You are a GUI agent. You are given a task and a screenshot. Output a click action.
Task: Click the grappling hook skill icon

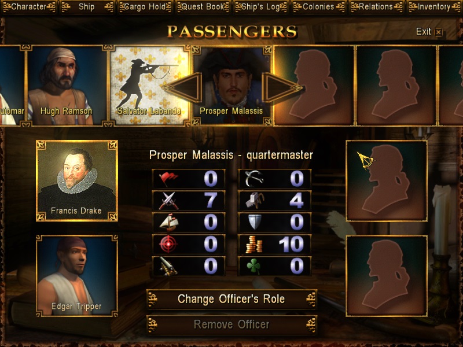pyautogui.click(x=254, y=179)
